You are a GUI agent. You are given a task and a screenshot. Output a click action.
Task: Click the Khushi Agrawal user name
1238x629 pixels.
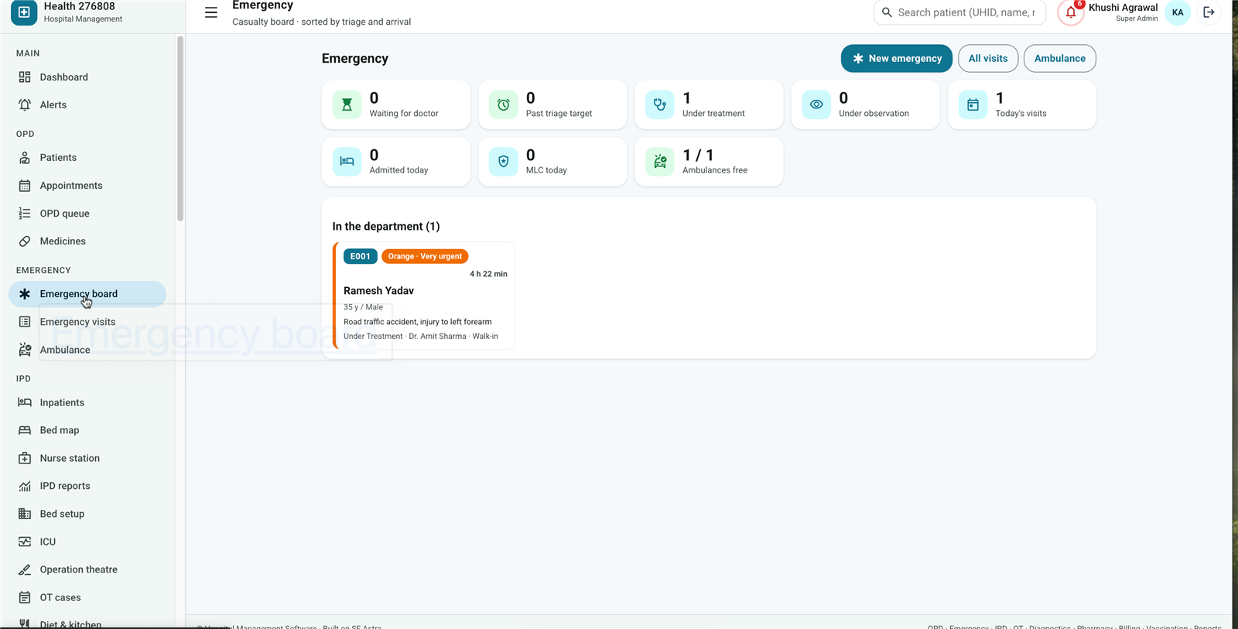click(x=1123, y=8)
